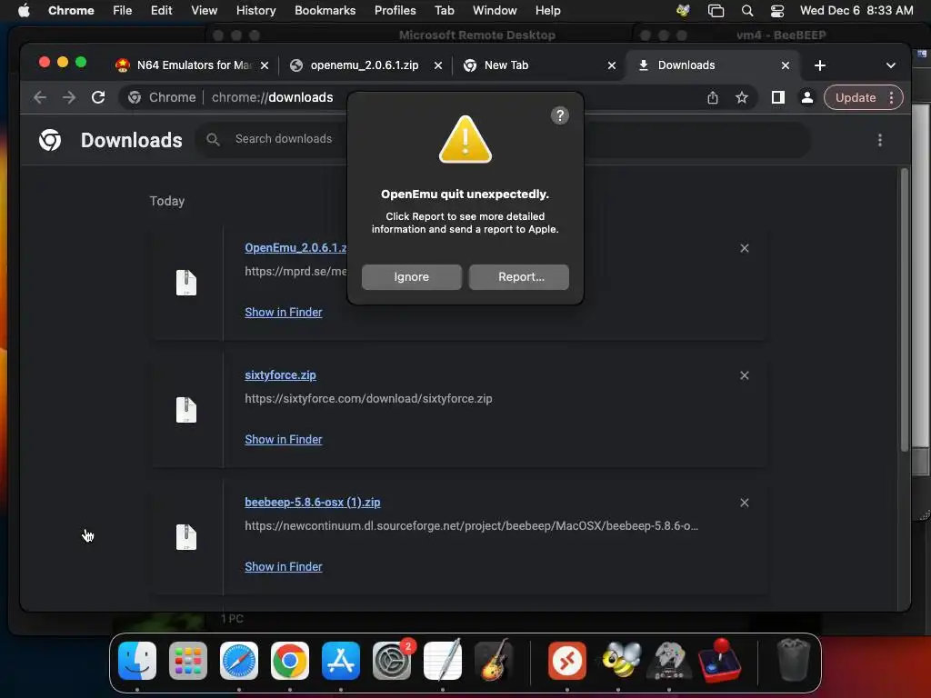Click the Downloads page vertical scrollbar
This screenshot has width=931, height=698.
coord(904,310)
